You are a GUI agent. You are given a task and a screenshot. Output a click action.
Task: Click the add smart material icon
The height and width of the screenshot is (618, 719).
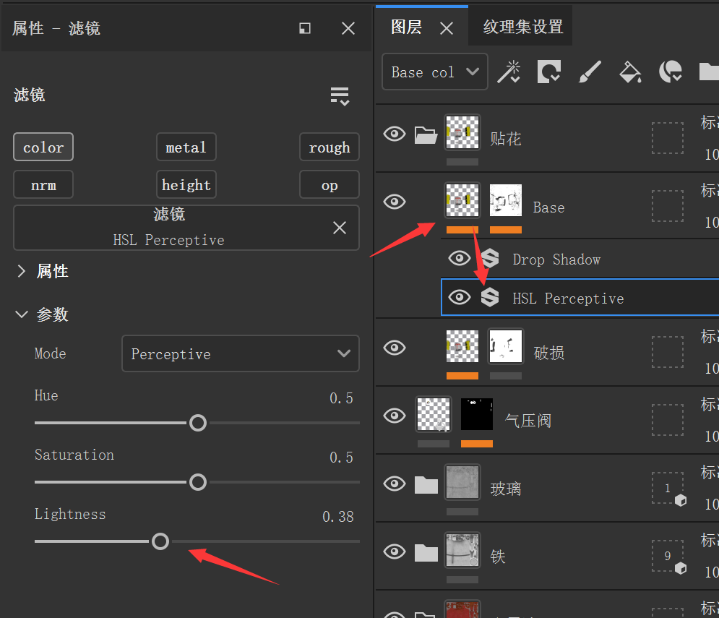[x=671, y=72]
